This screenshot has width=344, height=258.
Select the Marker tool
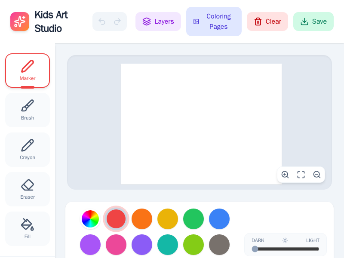[x=28, y=70]
